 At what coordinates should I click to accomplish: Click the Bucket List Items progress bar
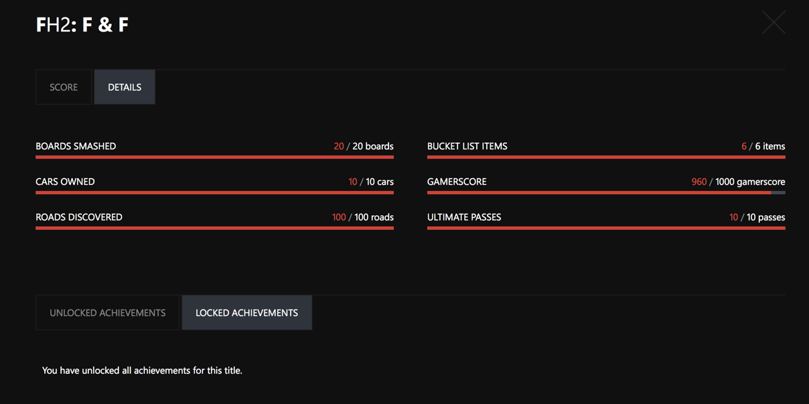(x=606, y=157)
